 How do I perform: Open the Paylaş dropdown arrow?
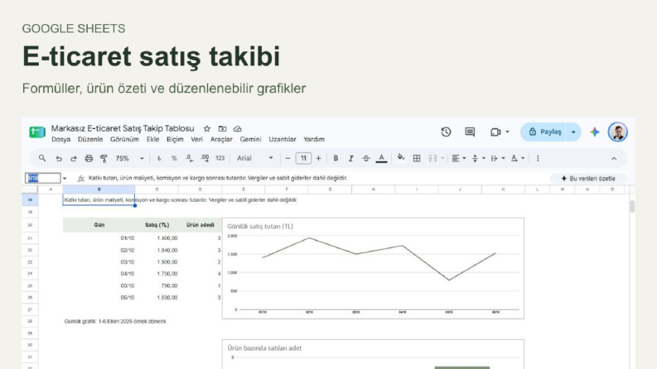click(x=573, y=132)
